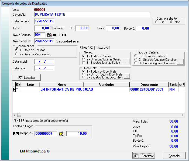189x161 pixels.
Task: Click the [F8] Confirmar button
Action: click(143, 156)
